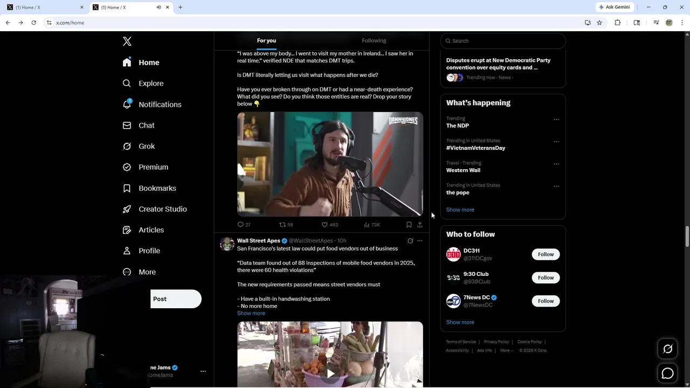
Task: Open Home from the sidebar
Action: pos(141,63)
